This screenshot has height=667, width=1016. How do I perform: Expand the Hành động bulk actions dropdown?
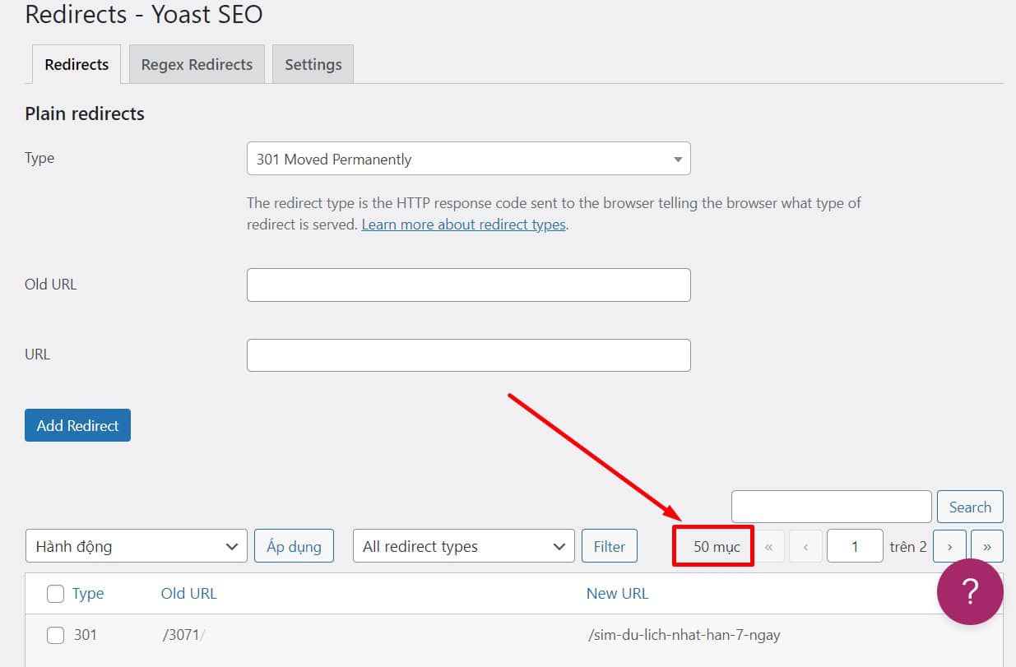point(136,546)
